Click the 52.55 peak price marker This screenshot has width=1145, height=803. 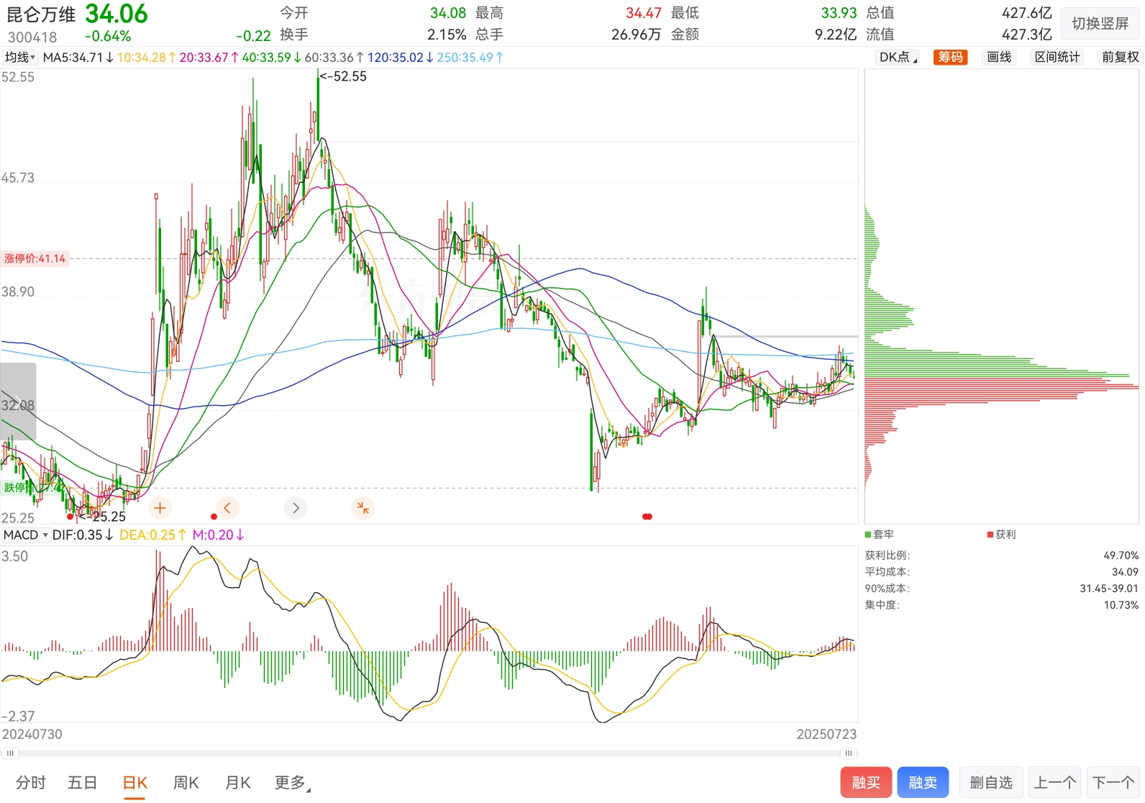[x=344, y=76]
